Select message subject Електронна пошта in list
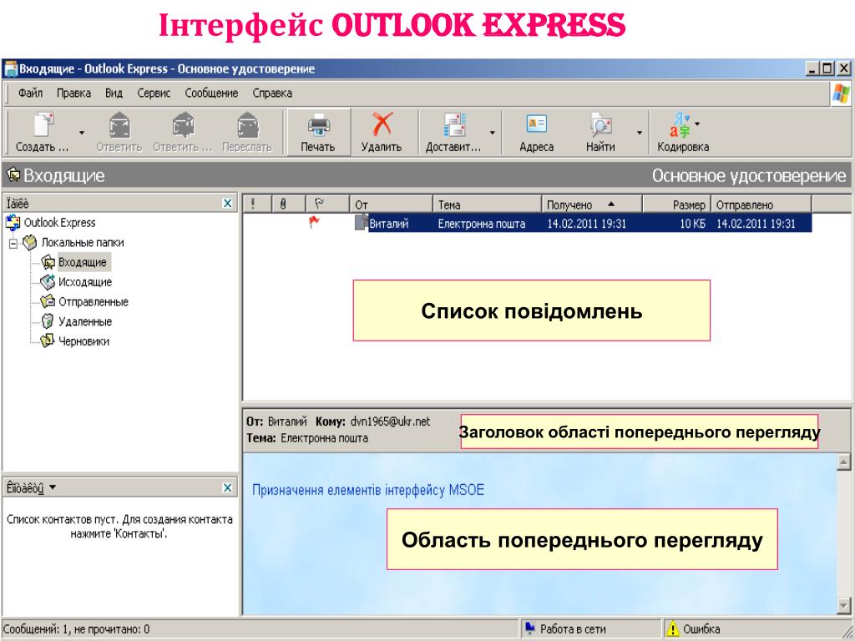The height and width of the screenshot is (641, 855). click(482, 224)
